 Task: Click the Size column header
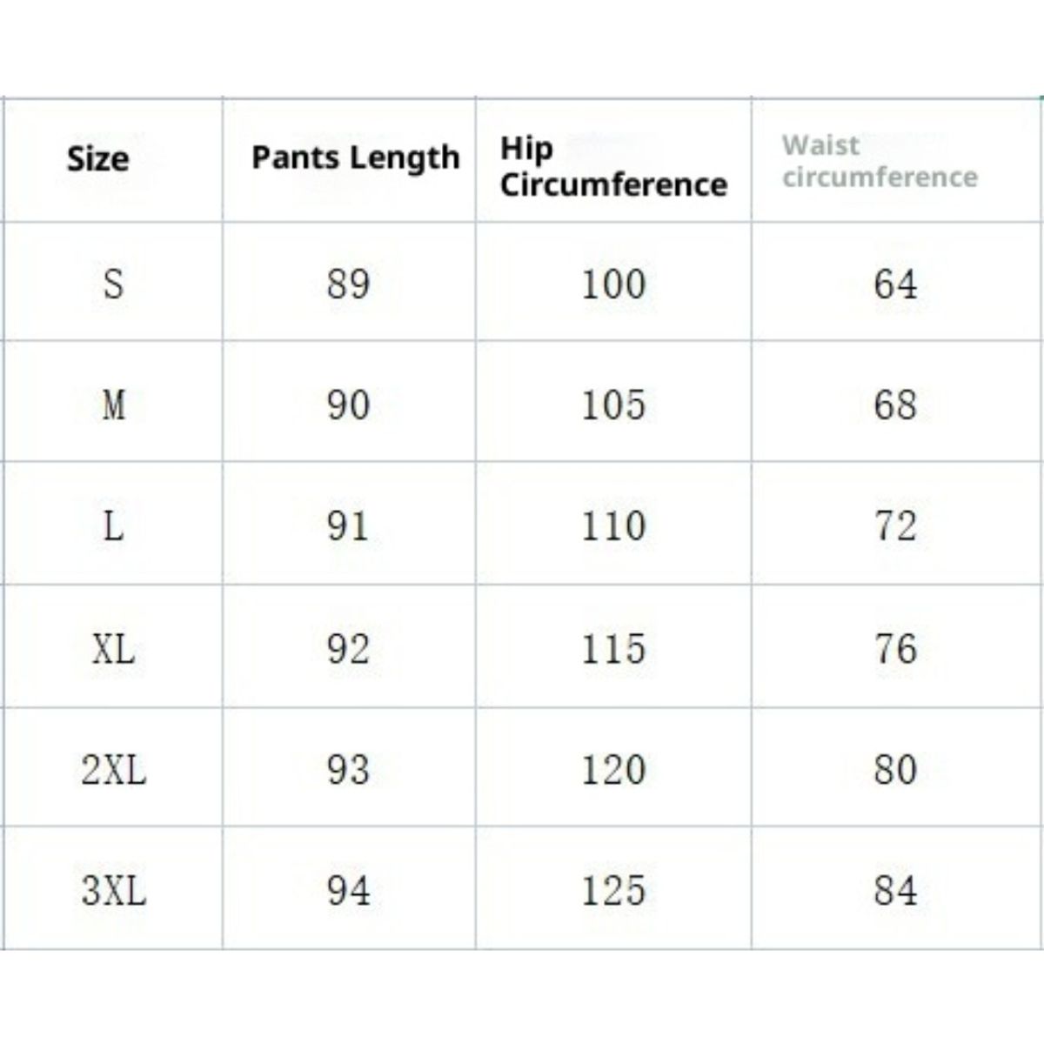point(97,159)
